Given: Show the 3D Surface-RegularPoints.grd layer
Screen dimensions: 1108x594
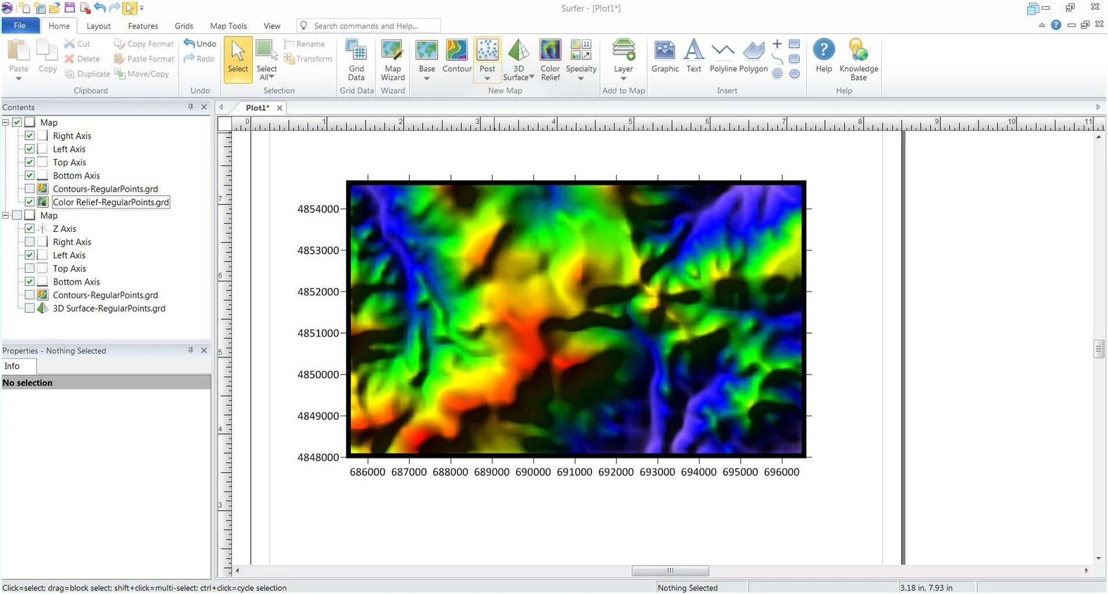Looking at the screenshot, I should [x=30, y=309].
